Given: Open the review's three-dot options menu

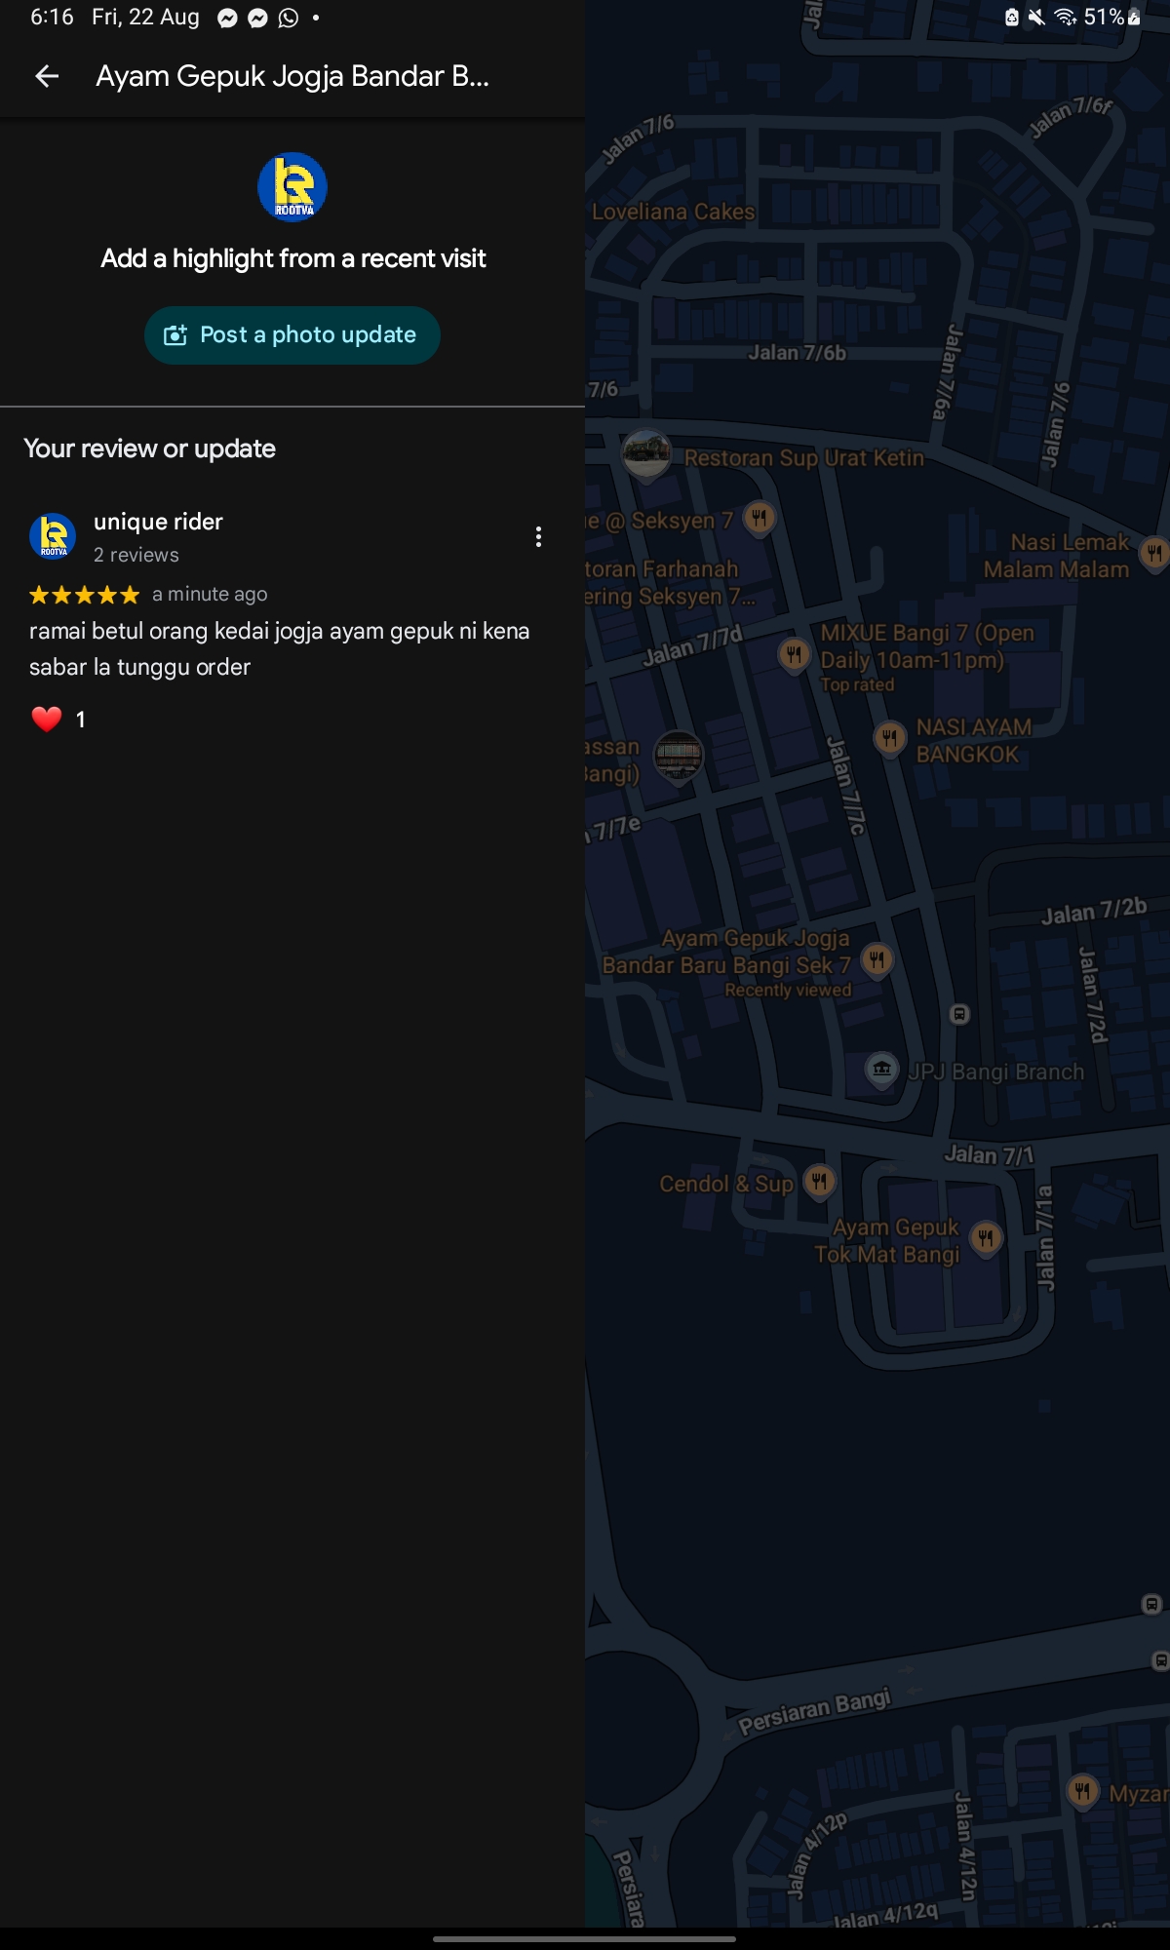Looking at the screenshot, I should click(538, 537).
